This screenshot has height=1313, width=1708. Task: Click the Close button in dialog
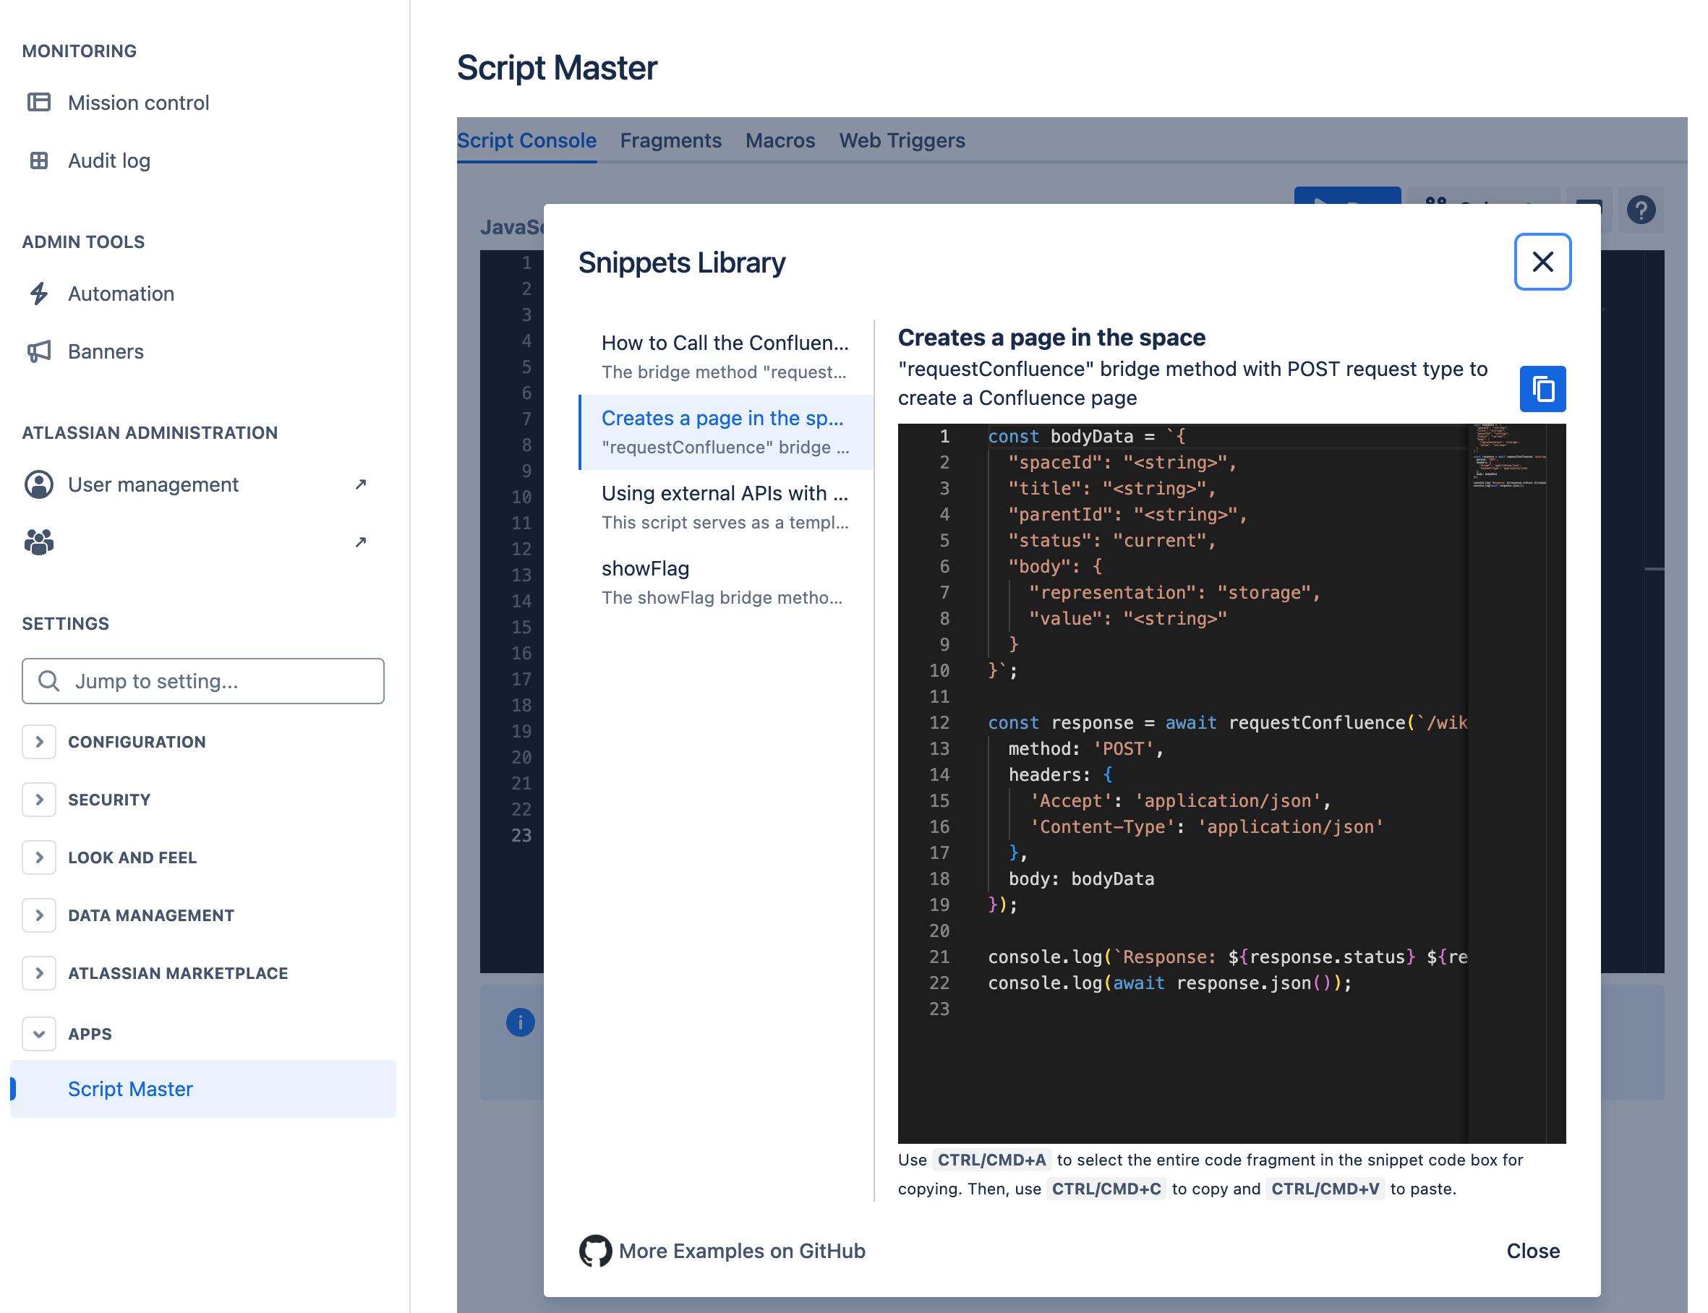[x=1532, y=1251]
